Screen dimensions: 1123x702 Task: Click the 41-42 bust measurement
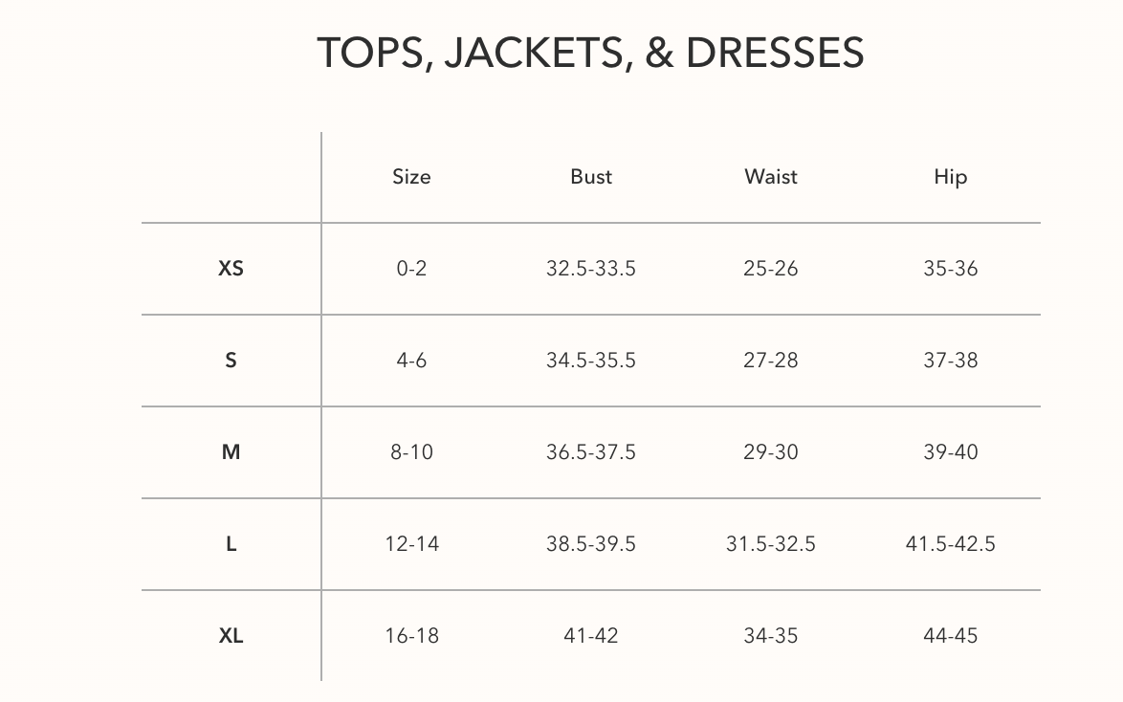click(591, 636)
